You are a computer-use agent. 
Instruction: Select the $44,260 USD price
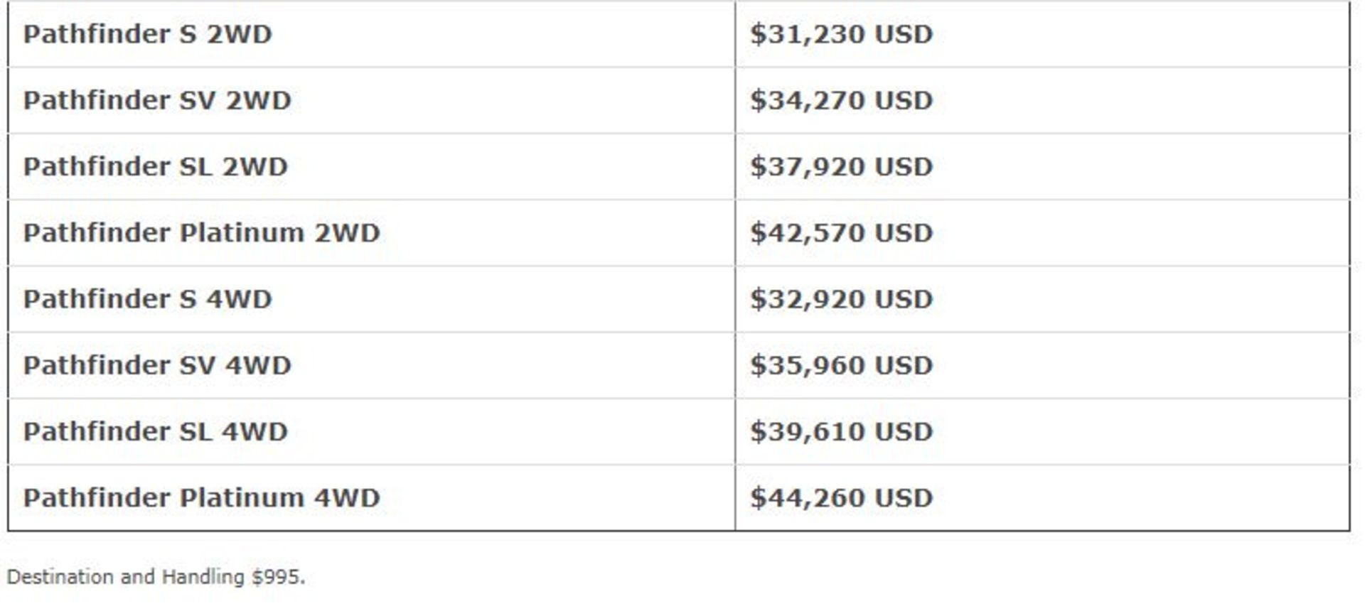point(841,497)
